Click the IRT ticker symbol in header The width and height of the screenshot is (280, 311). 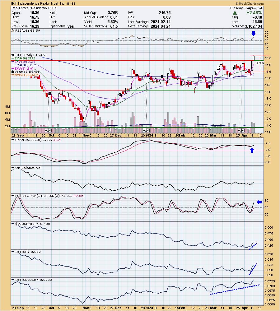(x=14, y=3)
